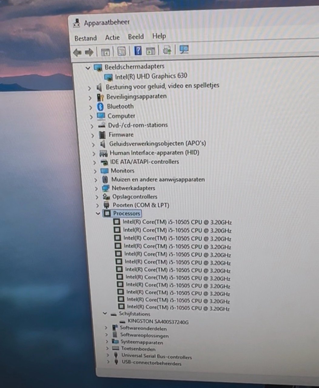Click the Apparaatbeheer title bar icon
319x388 pixels.
[77, 23]
